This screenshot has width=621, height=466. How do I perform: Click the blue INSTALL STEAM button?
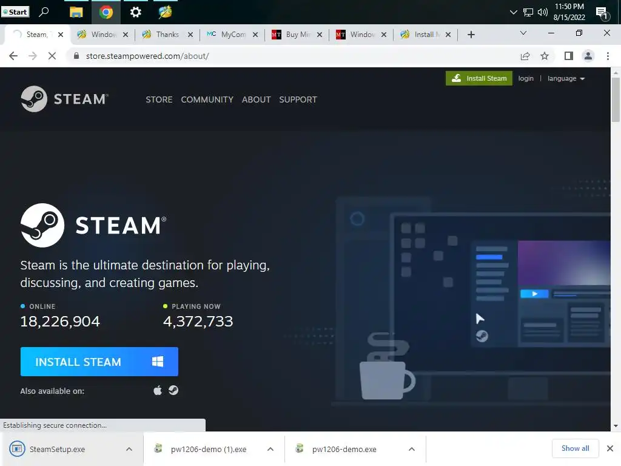[99, 362]
